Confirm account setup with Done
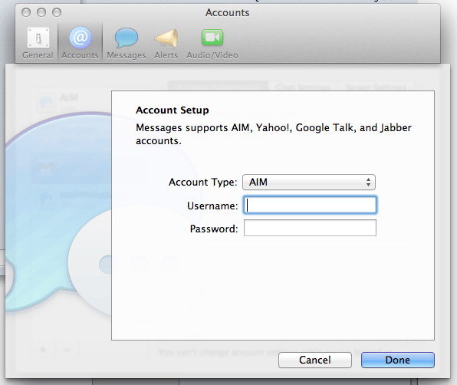Viewport: 457px width, 385px height. pos(397,360)
